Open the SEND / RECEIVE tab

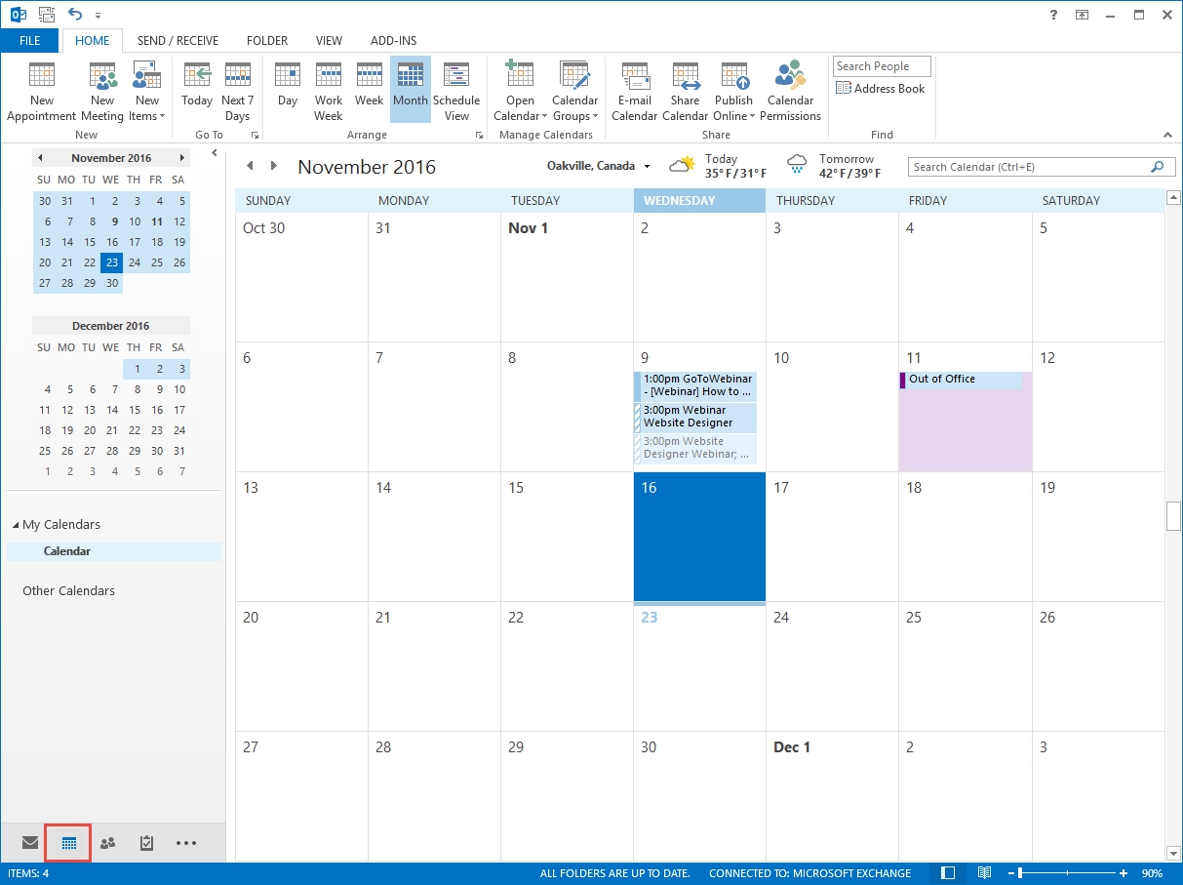(177, 41)
